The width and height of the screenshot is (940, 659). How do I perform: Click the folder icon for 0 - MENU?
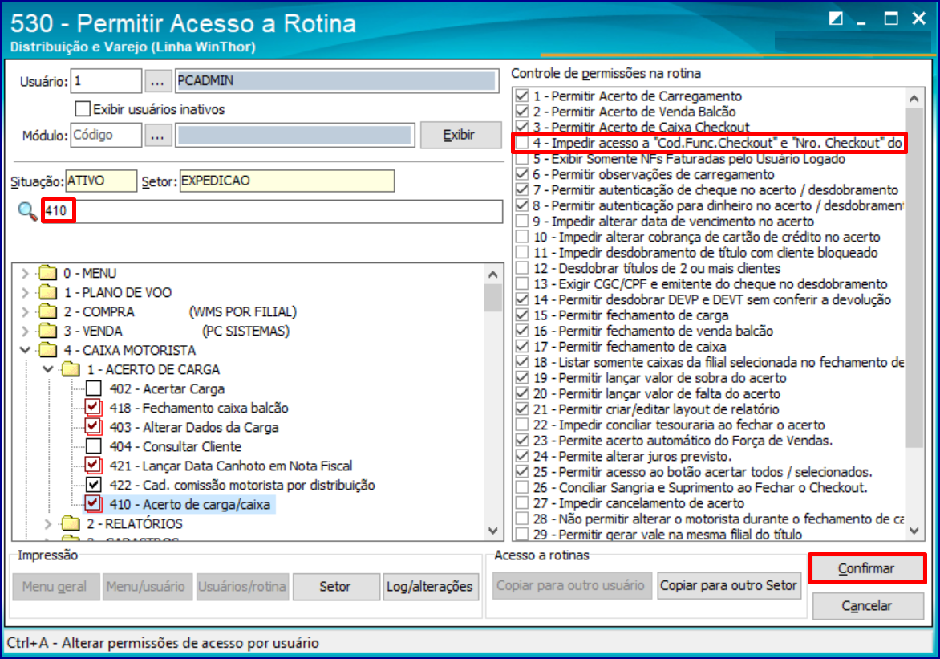click(47, 274)
